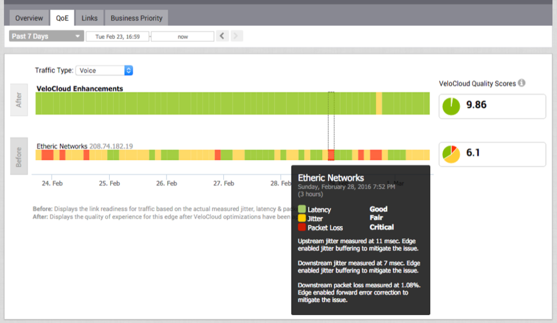Click the VeloCloud Quality Scores info icon

coord(521,83)
